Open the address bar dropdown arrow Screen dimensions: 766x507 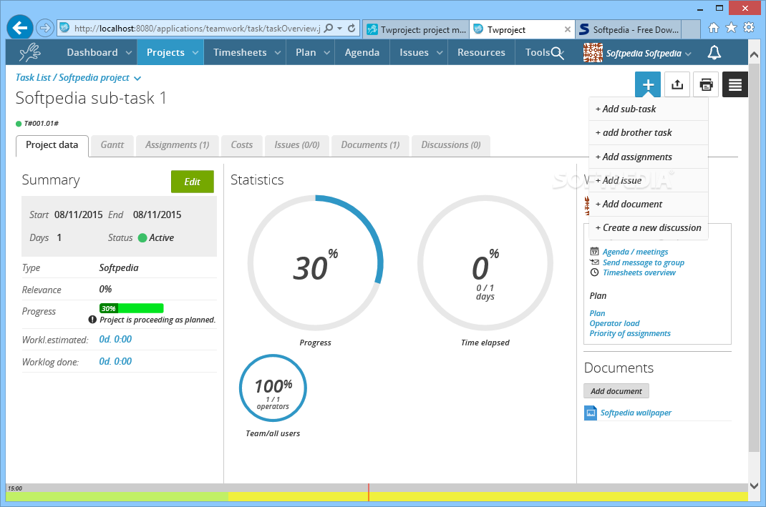[x=339, y=29]
